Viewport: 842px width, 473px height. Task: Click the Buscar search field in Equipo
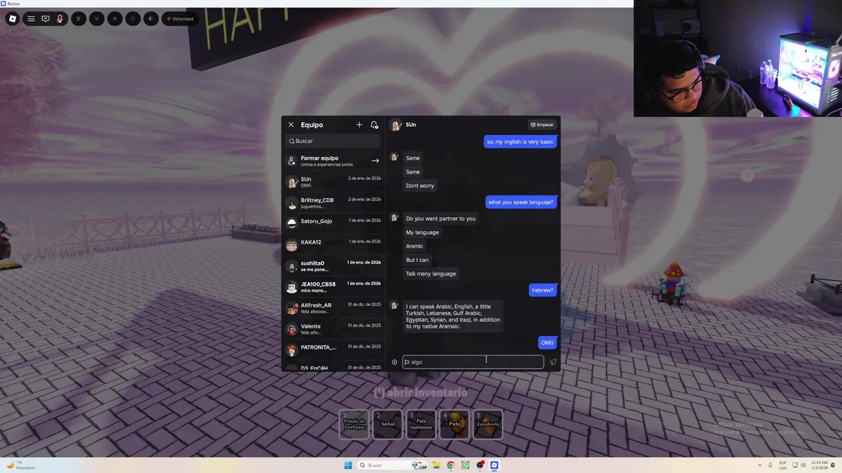[x=334, y=141]
